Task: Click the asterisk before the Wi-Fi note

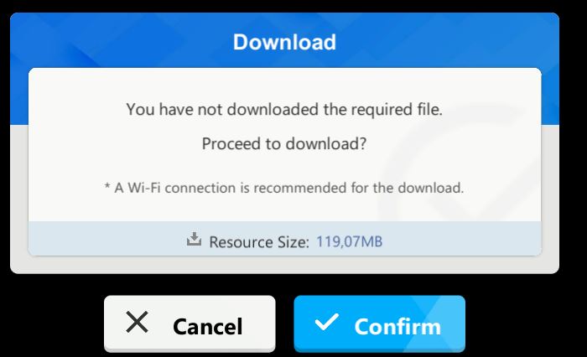Action: 107,186
